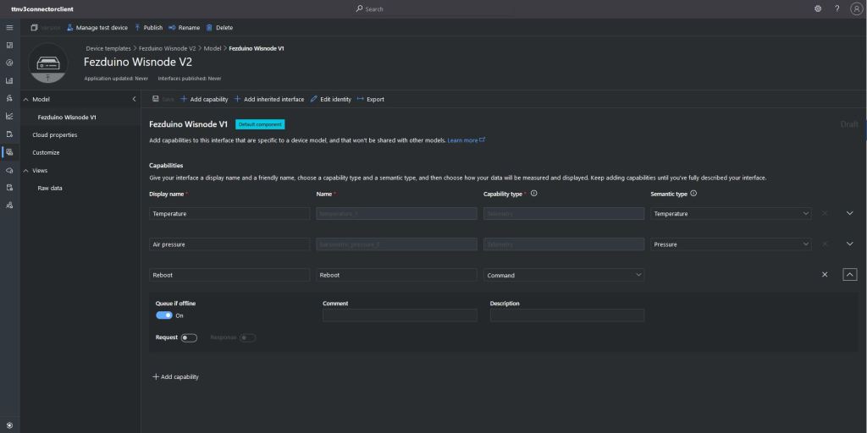This screenshot has height=433, width=867.
Task: Open Temperature semantic type dropdown
Action: tap(732, 214)
